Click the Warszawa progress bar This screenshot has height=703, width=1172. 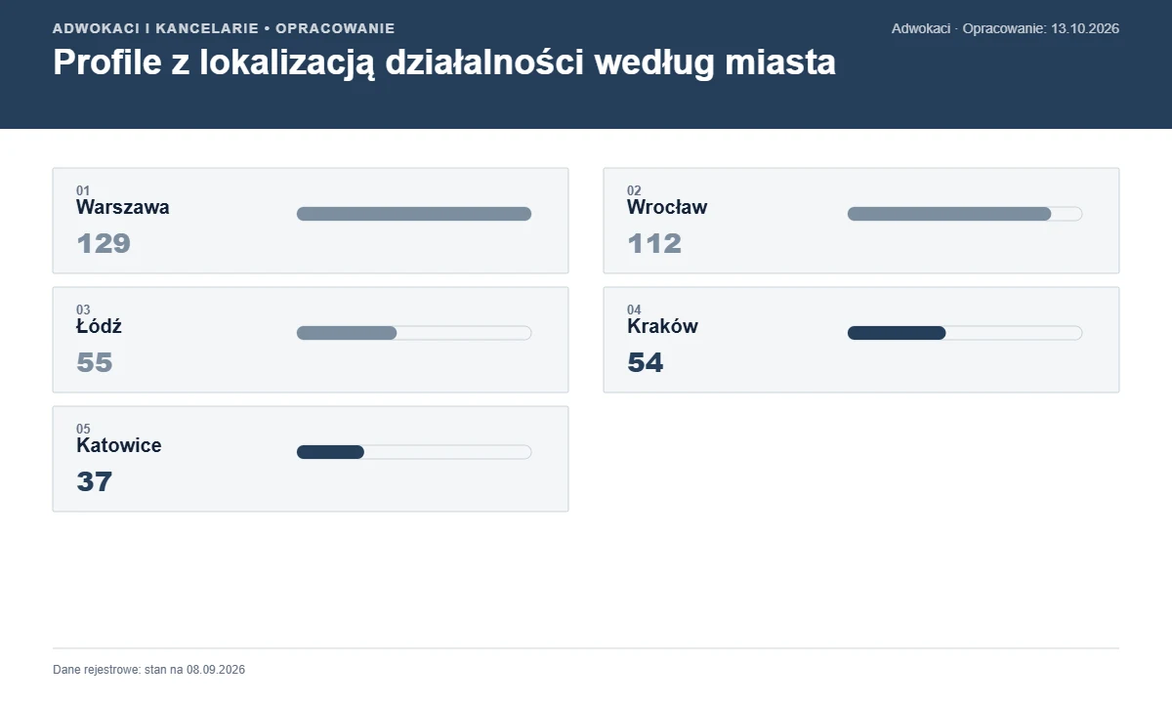click(x=414, y=214)
